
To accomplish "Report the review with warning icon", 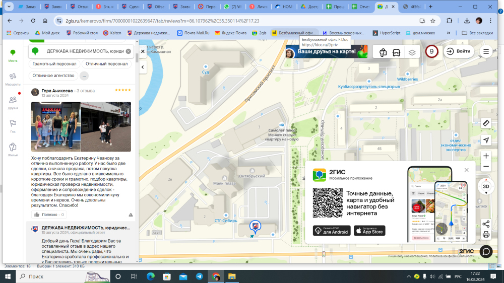I will [131, 215].
